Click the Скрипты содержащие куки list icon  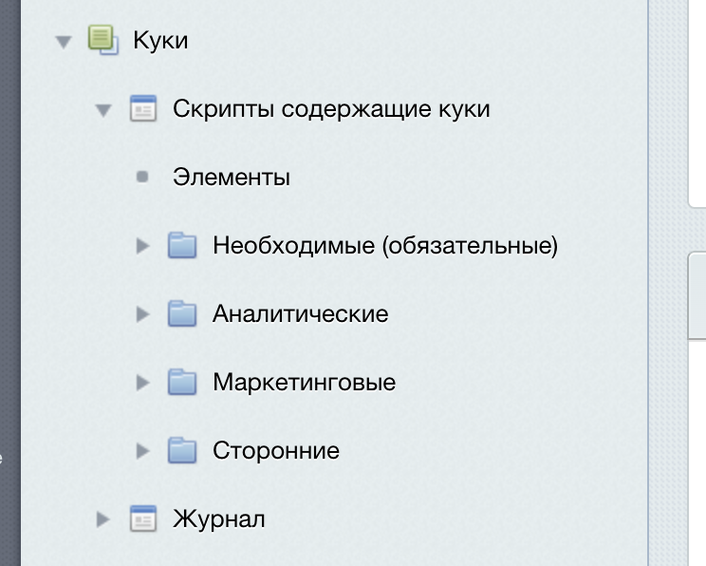pyautogui.click(x=142, y=109)
